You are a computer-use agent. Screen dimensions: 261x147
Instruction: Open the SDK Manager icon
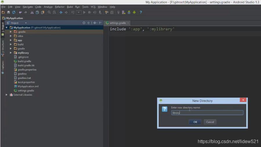click(129, 12)
